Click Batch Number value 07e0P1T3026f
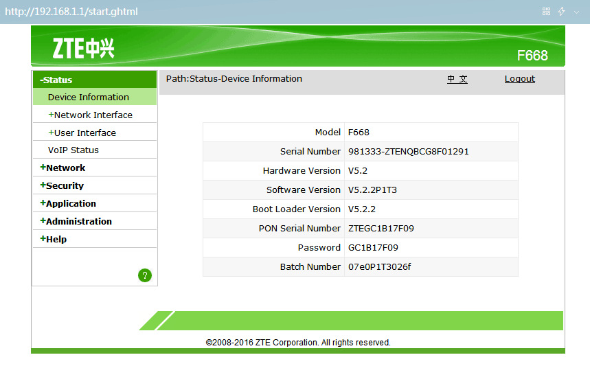590x366 pixels. click(x=379, y=266)
